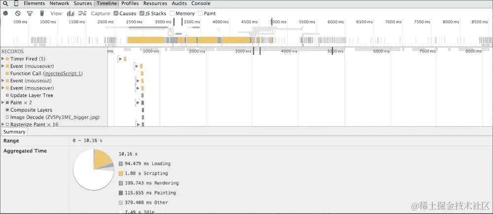Expand the Event (mouseout) record

pyautogui.click(x=3, y=81)
